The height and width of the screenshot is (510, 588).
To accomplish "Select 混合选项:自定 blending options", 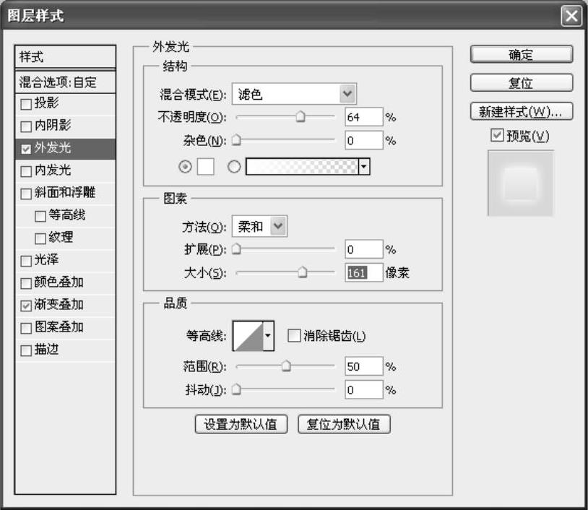I will [x=65, y=82].
